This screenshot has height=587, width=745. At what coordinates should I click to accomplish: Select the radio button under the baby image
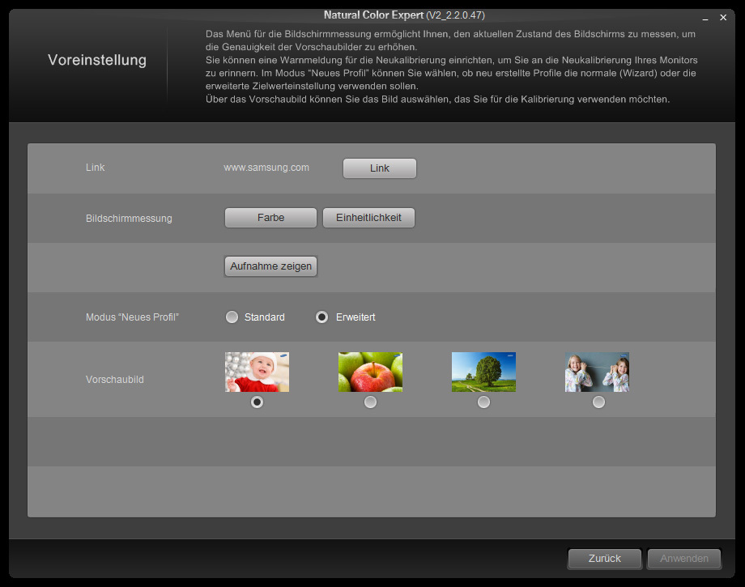tap(257, 402)
